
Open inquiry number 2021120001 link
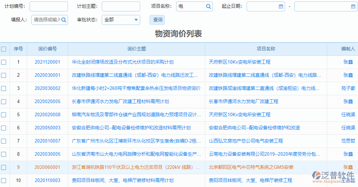click(x=47, y=62)
